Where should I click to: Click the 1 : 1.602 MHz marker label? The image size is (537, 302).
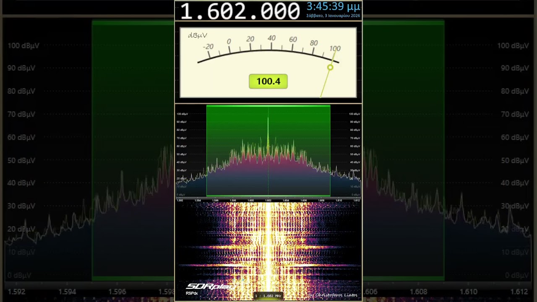coord(268,296)
